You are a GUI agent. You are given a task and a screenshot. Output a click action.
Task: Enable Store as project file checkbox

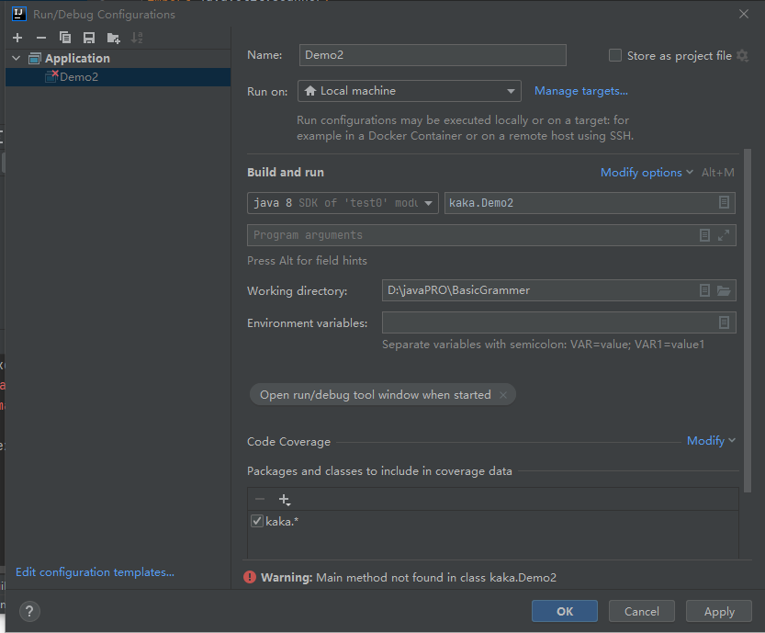tap(615, 55)
